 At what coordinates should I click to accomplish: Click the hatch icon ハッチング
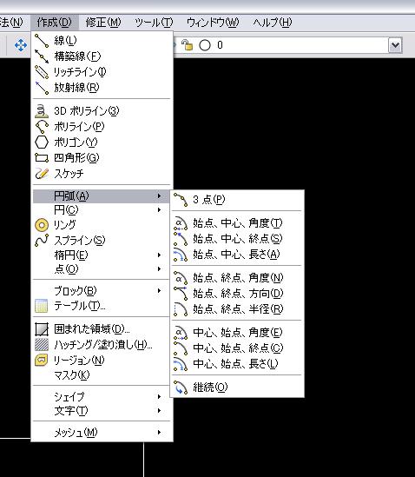42,345
